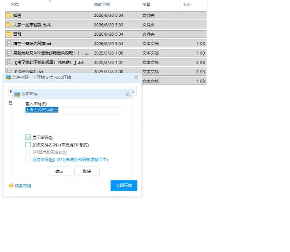Viewport: 290px width, 252px height.
Task: Click the 2 KB size of 【来了就能下载和观看！纯免费！】.txt
Action: tap(200, 63)
